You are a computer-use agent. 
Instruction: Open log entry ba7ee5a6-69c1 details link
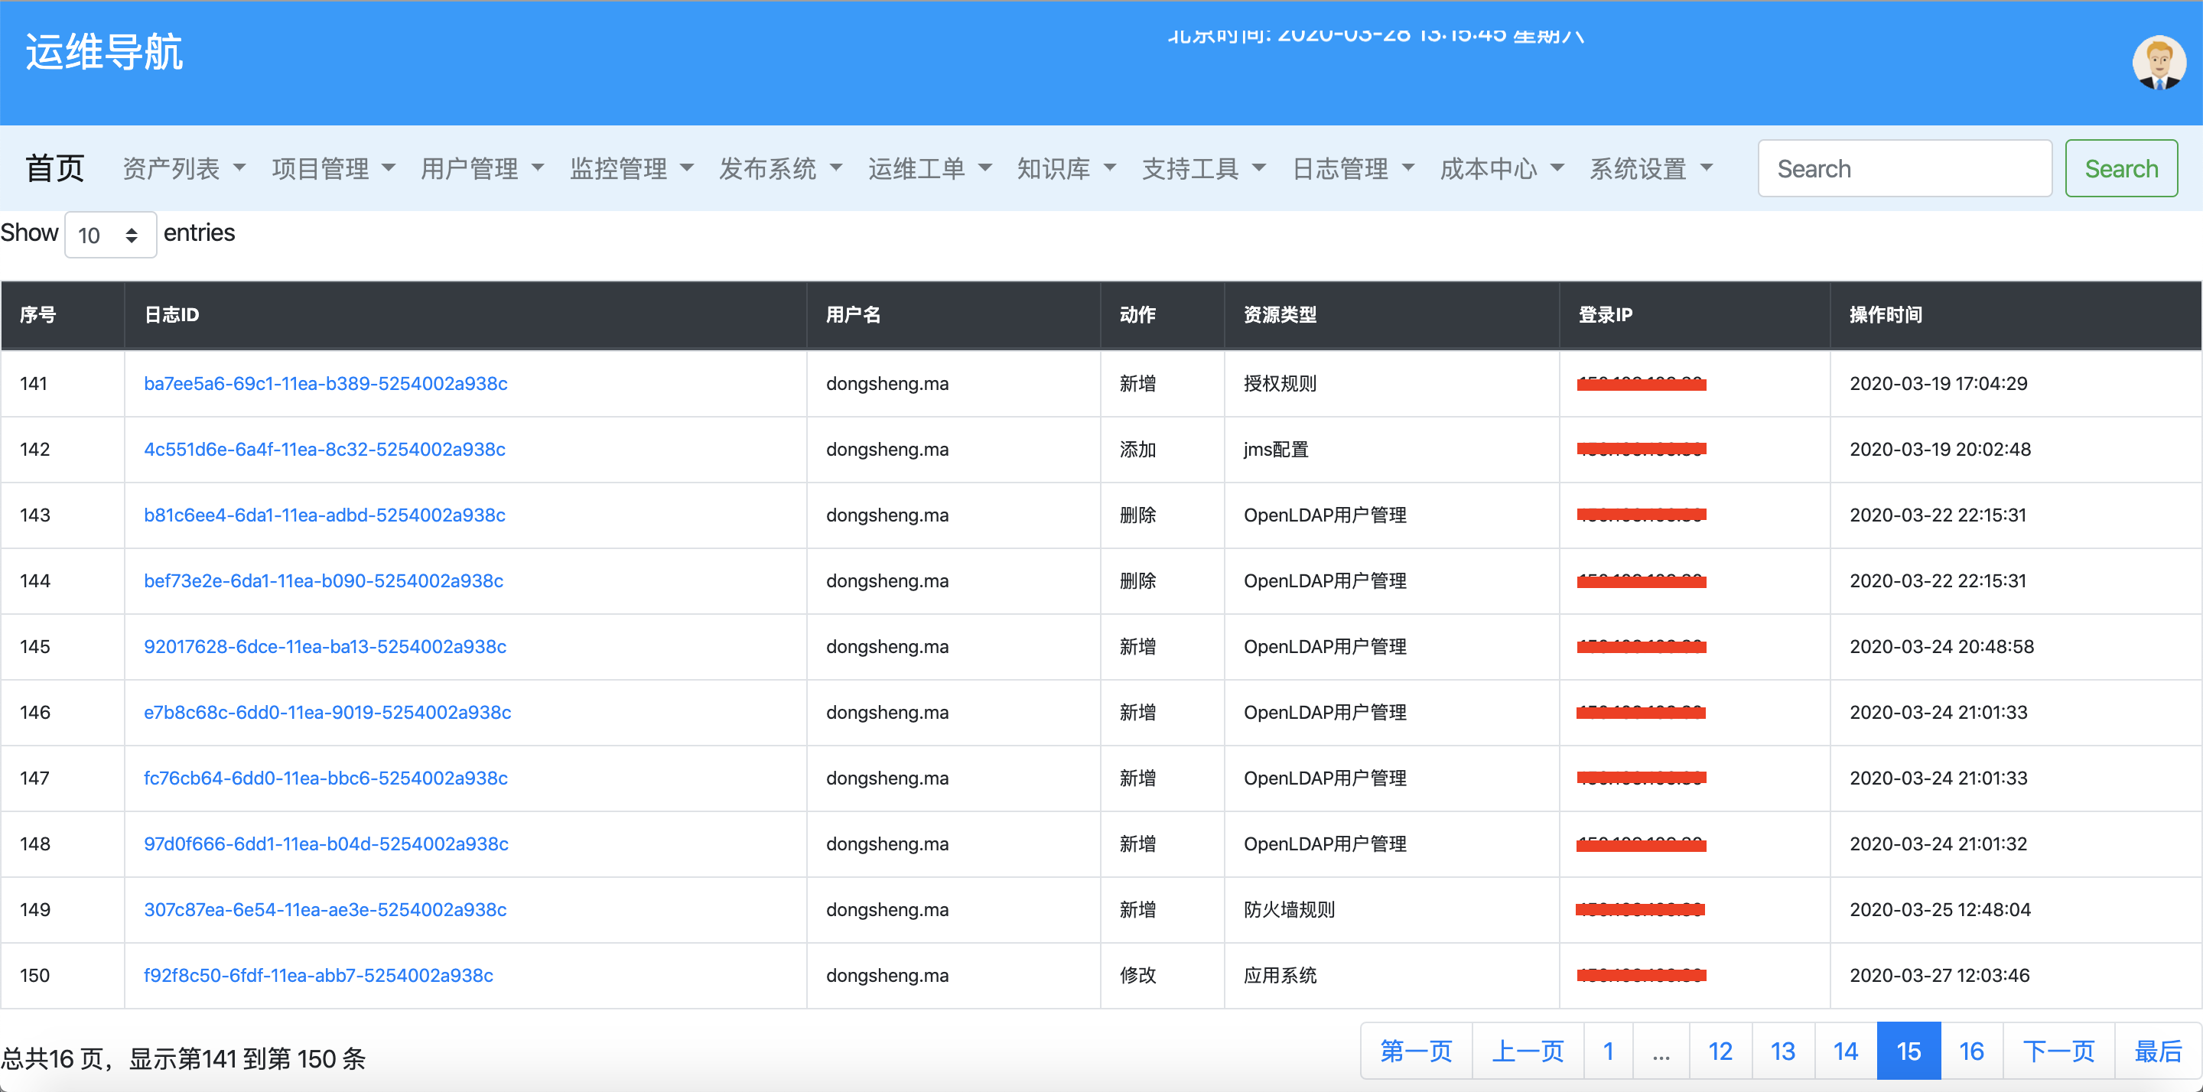(x=325, y=384)
